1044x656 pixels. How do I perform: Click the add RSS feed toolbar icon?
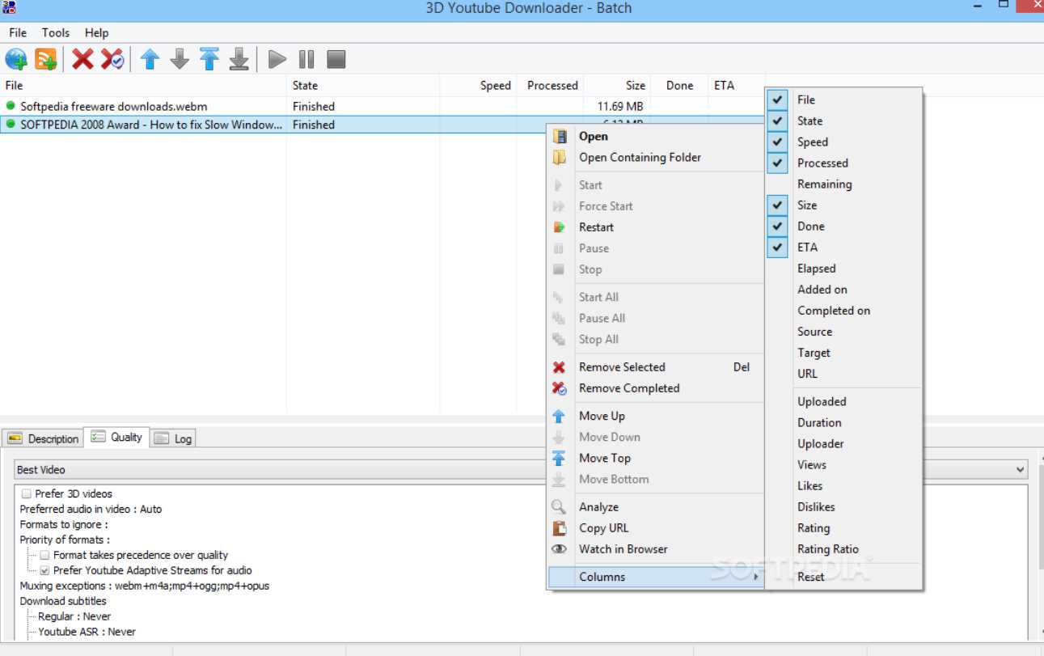(x=46, y=59)
